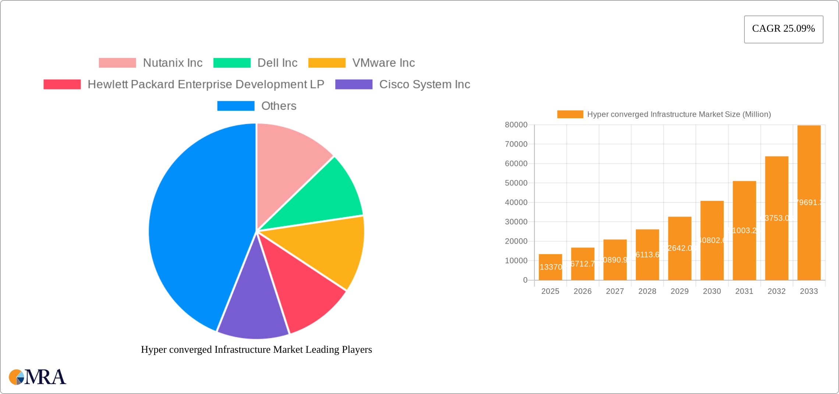The height and width of the screenshot is (394, 839).
Task: Click the MRA logo icon
Action: pyautogui.click(x=17, y=377)
